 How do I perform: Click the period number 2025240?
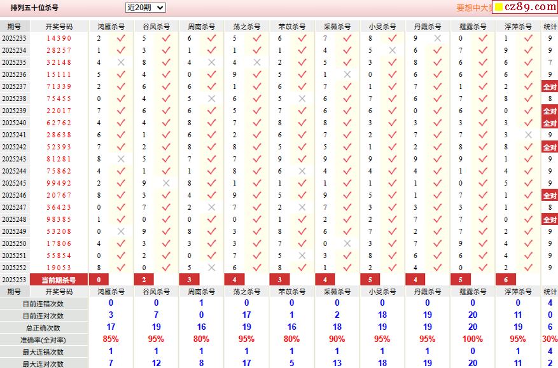point(14,123)
